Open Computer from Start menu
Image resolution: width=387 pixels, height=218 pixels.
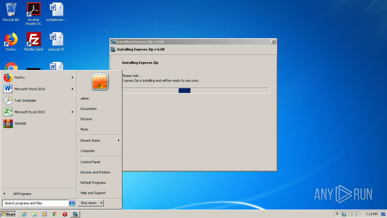point(88,151)
